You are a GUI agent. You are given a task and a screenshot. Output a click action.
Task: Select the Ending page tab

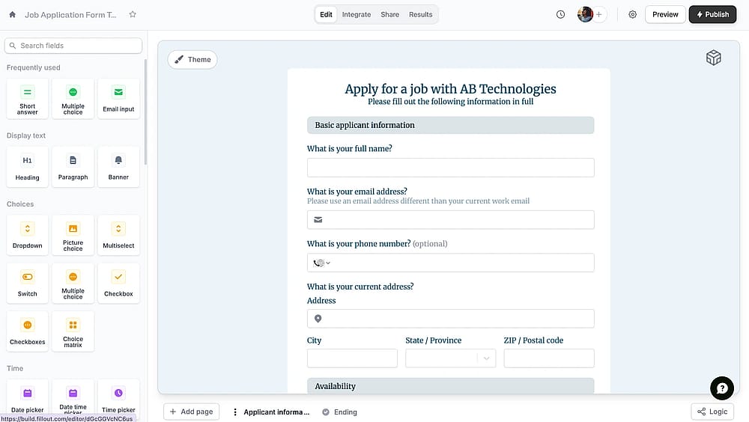click(339, 412)
